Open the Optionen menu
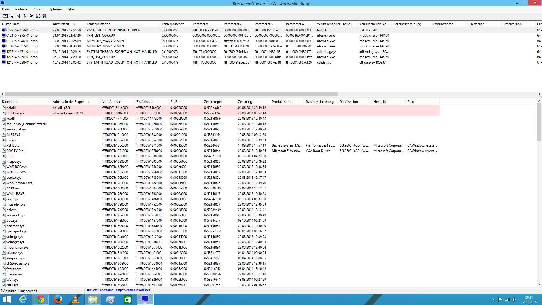The width and height of the screenshot is (542, 305). coord(55,9)
